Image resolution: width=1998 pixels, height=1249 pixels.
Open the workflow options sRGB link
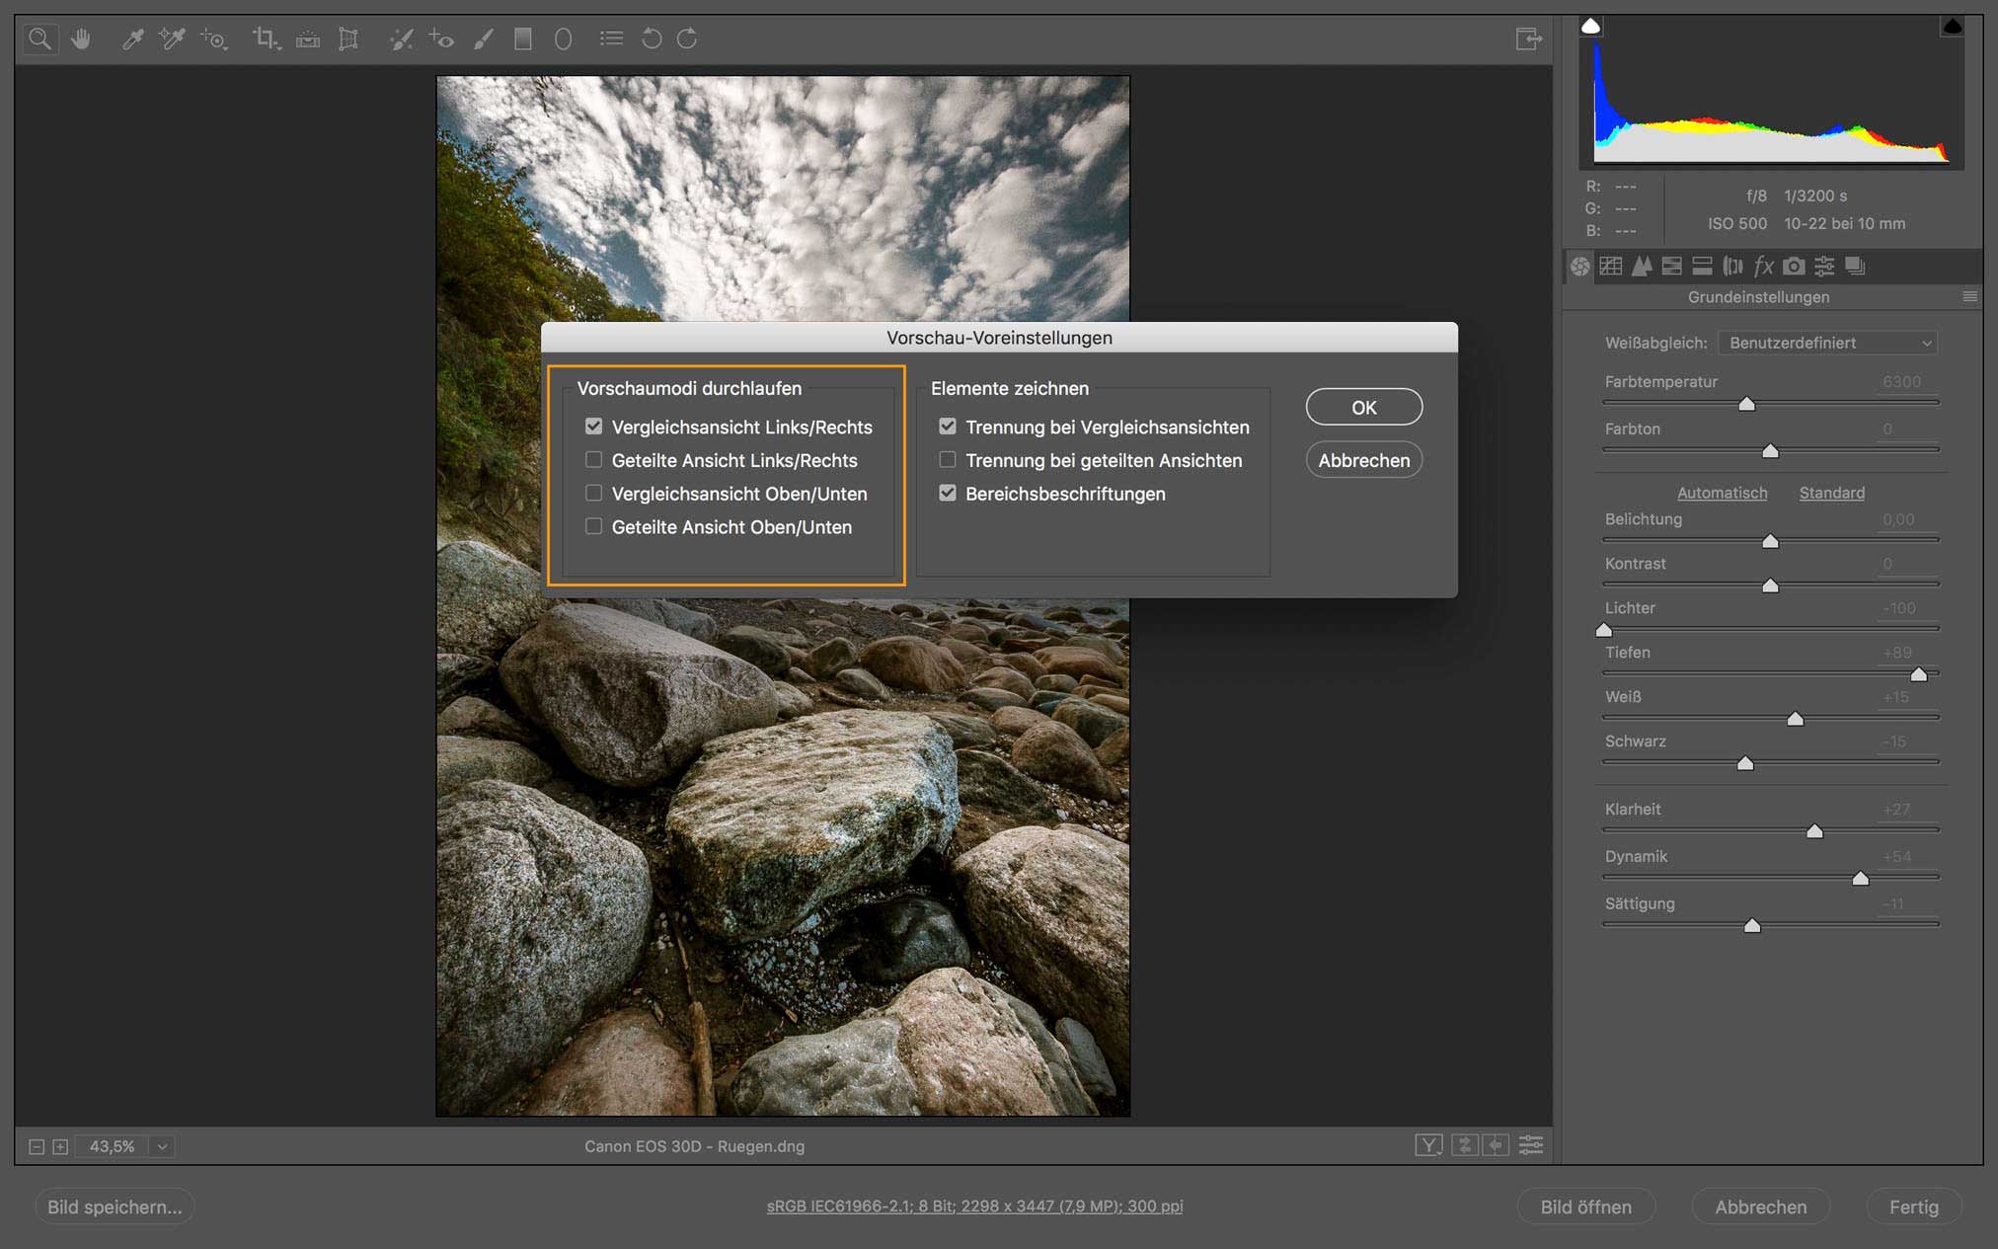pyautogui.click(x=974, y=1206)
